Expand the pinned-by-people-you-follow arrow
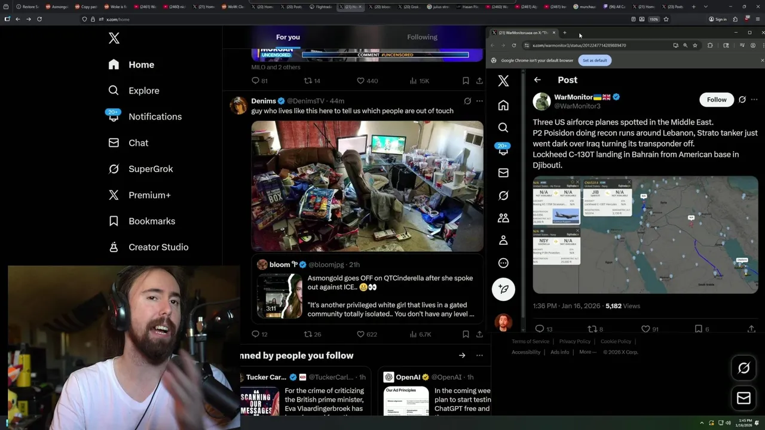The height and width of the screenshot is (430, 765). pos(462,355)
